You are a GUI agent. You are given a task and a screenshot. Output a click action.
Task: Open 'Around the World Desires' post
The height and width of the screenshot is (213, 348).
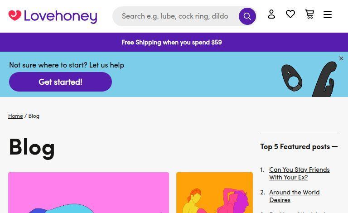pos(294,196)
